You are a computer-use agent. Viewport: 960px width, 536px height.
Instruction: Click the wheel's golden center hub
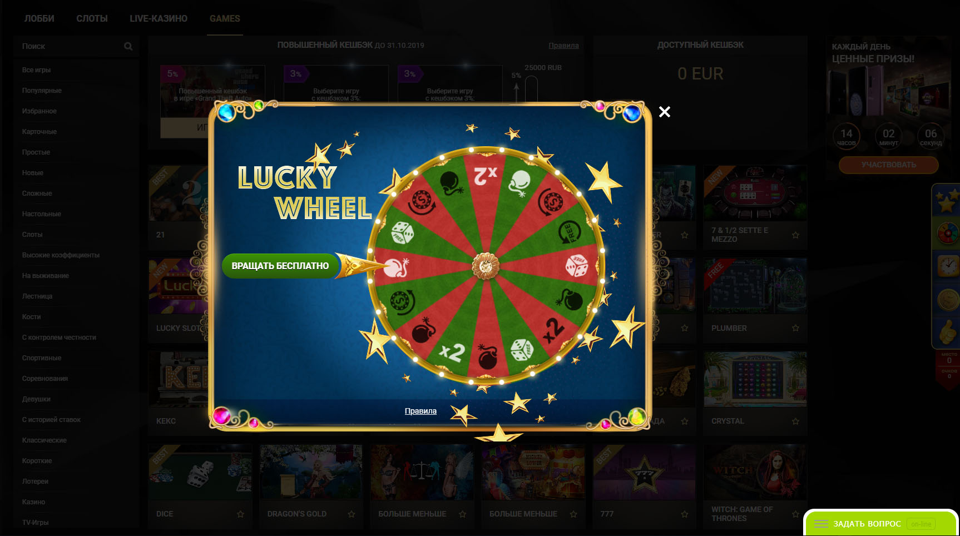click(x=486, y=266)
